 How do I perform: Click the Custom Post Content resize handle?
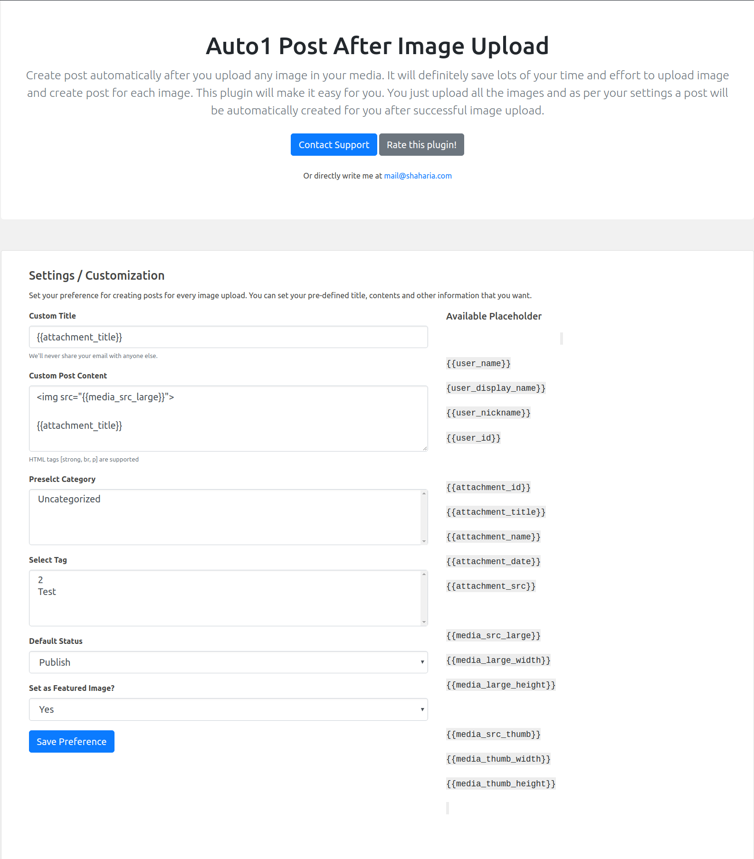(x=425, y=448)
